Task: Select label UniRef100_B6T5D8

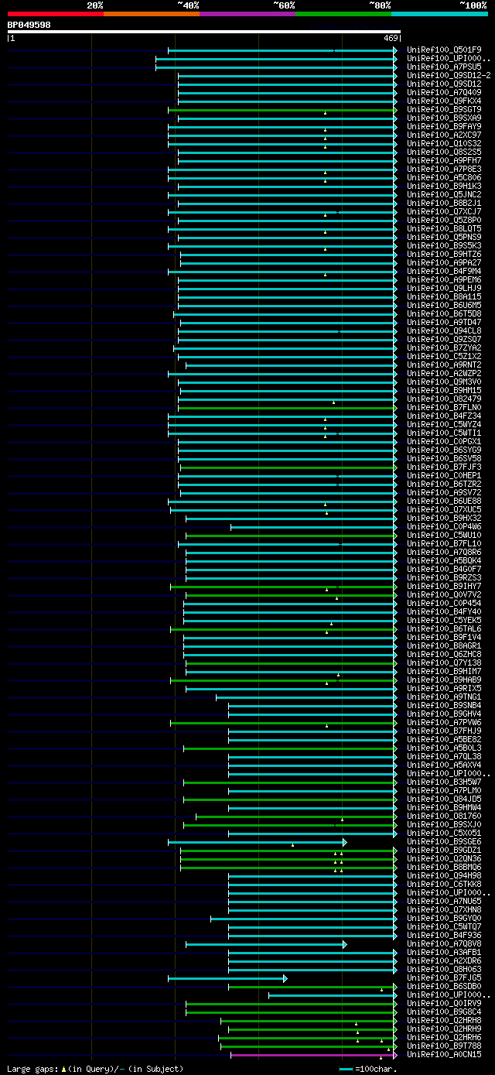Action: [x=444, y=313]
